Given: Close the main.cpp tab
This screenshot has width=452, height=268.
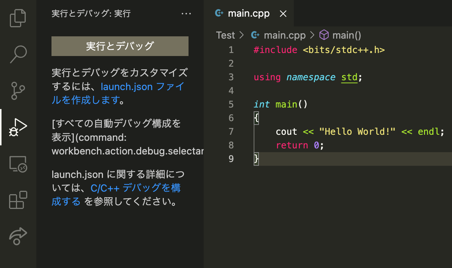Looking at the screenshot, I should pos(283,14).
